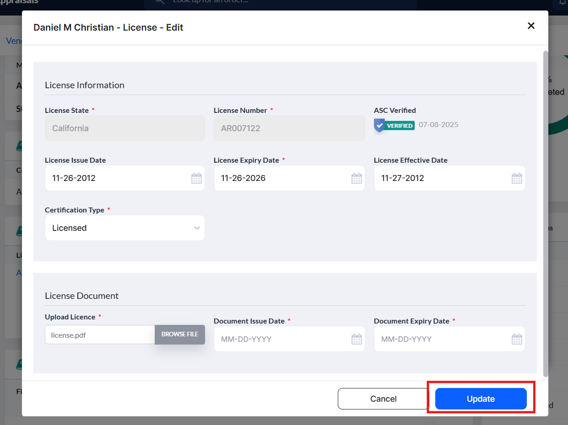Click the Cancel button
This screenshot has width=568, height=425.
click(383, 398)
